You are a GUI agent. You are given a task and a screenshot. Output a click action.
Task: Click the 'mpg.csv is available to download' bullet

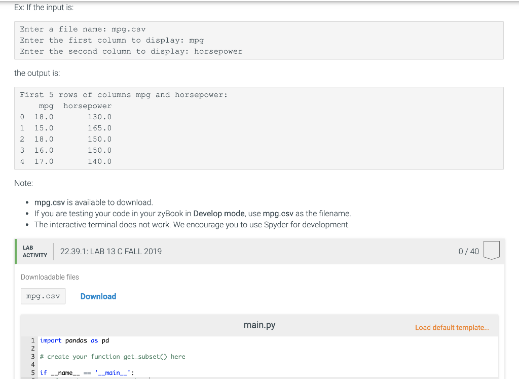(x=94, y=202)
